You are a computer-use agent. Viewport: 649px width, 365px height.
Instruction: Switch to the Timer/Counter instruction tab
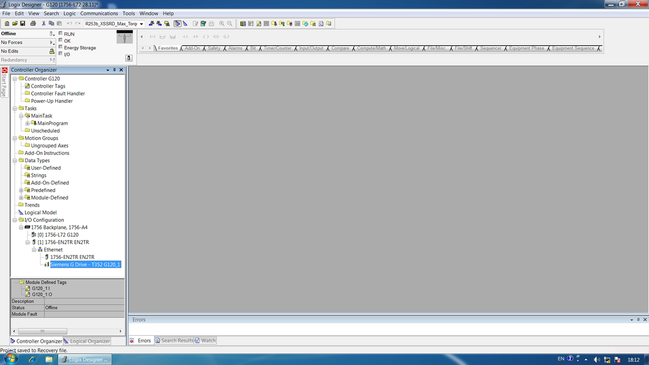point(277,48)
